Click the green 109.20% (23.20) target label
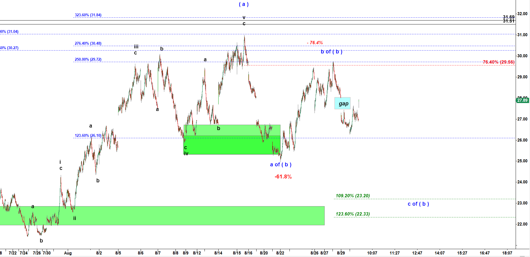This screenshot has height=257, width=530. click(x=352, y=196)
